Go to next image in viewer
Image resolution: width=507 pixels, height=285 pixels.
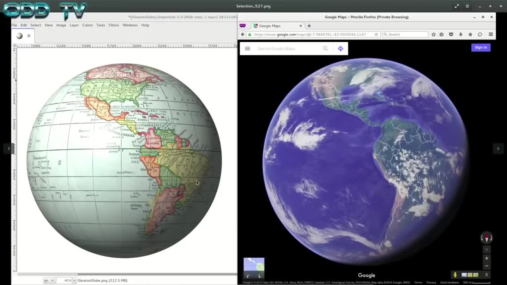[x=498, y=148]
